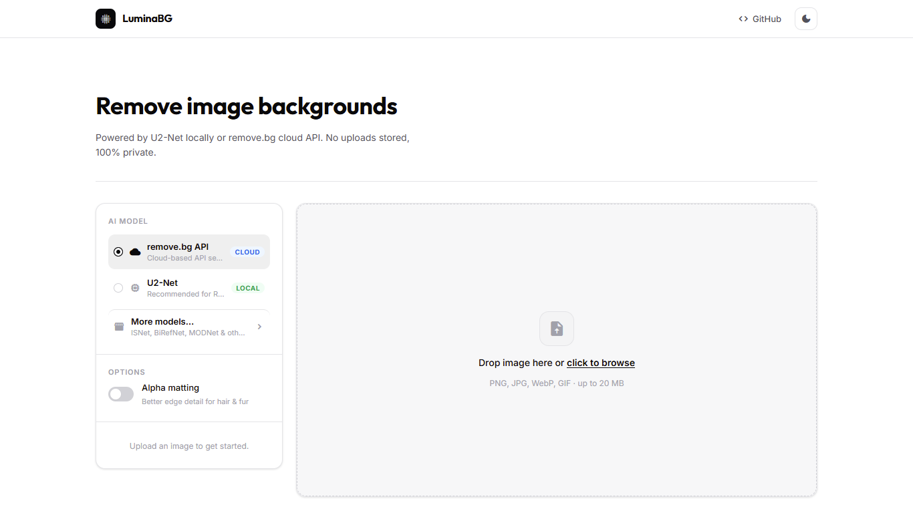Click "PNG, JPG, WebP, GIF · up to 20 MB" text
The image size is (913, 513).
click(x=557, y=383)
